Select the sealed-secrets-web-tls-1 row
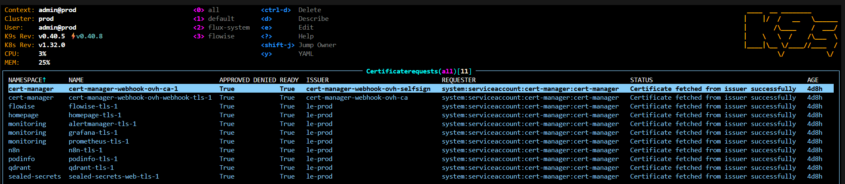Viewport: 845px width, 184px height. [x=114, y=176]
